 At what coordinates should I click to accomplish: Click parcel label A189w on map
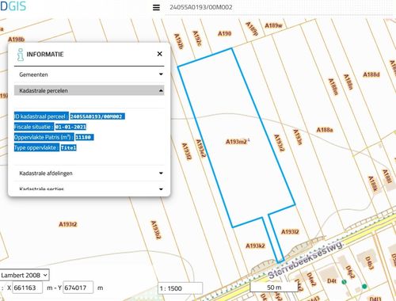pos(273,25)
